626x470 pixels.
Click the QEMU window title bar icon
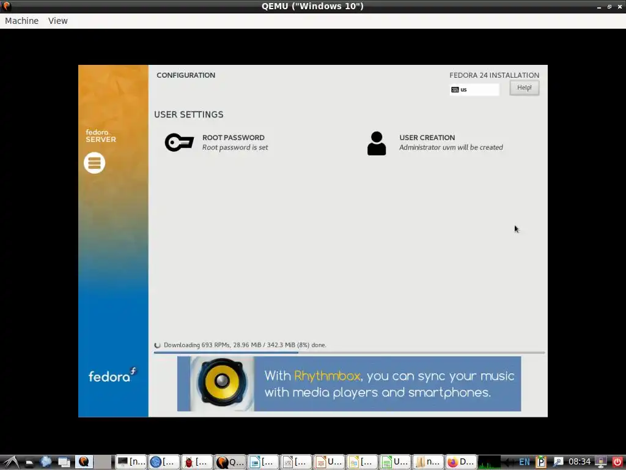(x=6, y=6)
